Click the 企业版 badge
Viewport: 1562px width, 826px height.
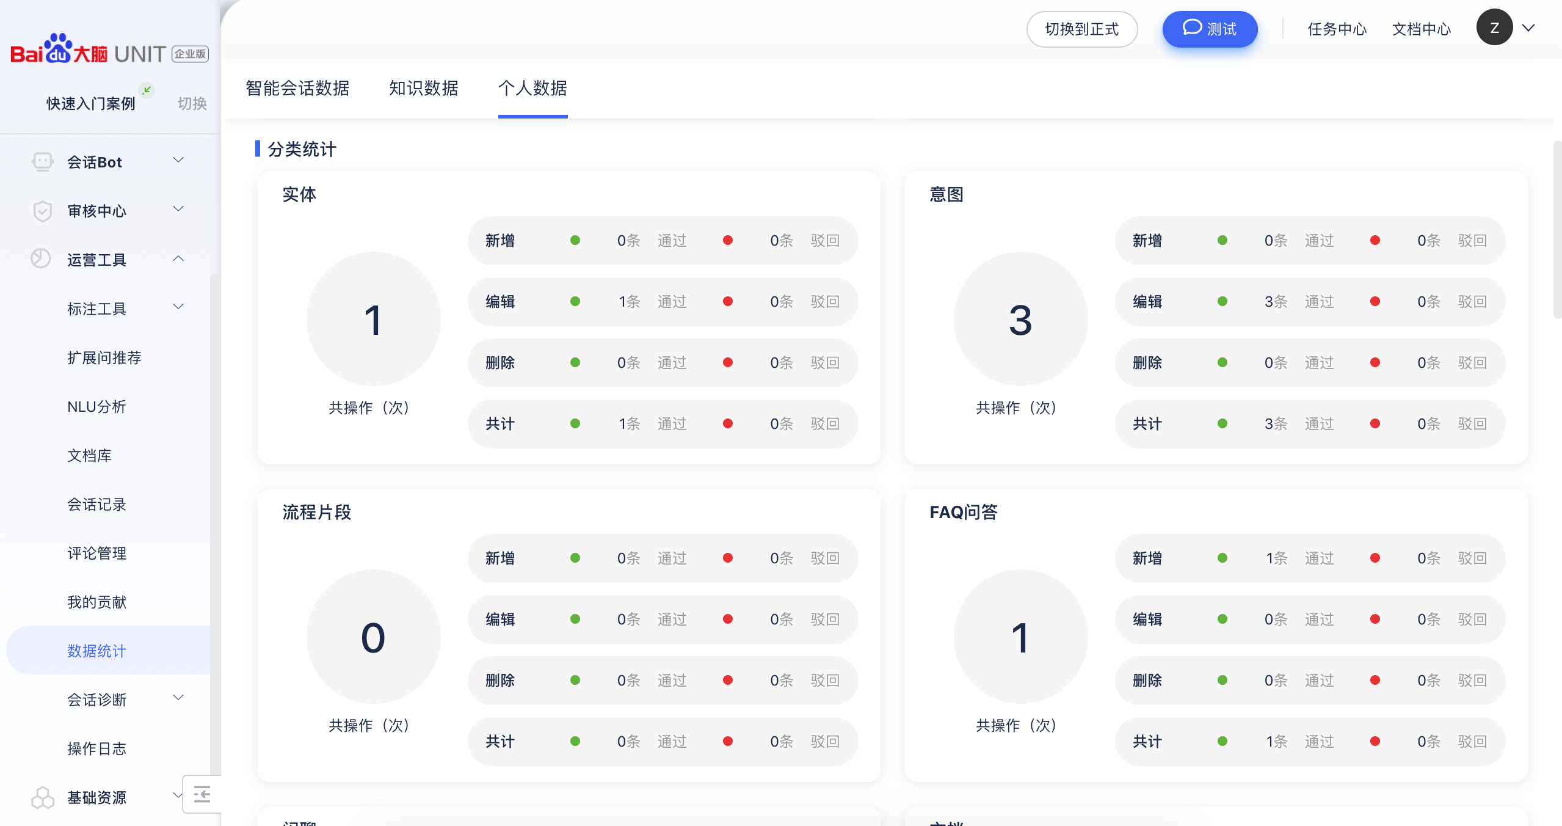(190, 54)
